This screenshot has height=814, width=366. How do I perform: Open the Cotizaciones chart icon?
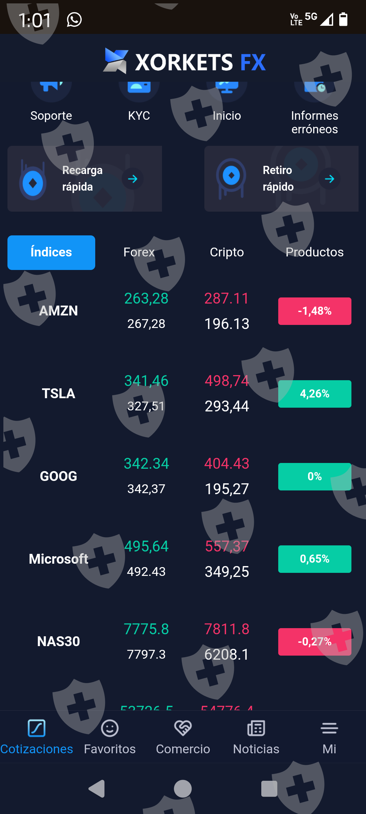click(x=37, y=728)
